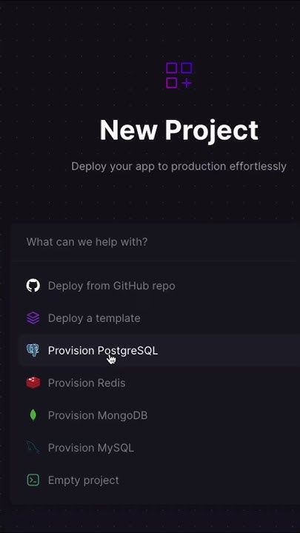This screenshot has width=300, height=533.
Task: Click the green MongoDB leaf icon
Action: pos(33,415)
